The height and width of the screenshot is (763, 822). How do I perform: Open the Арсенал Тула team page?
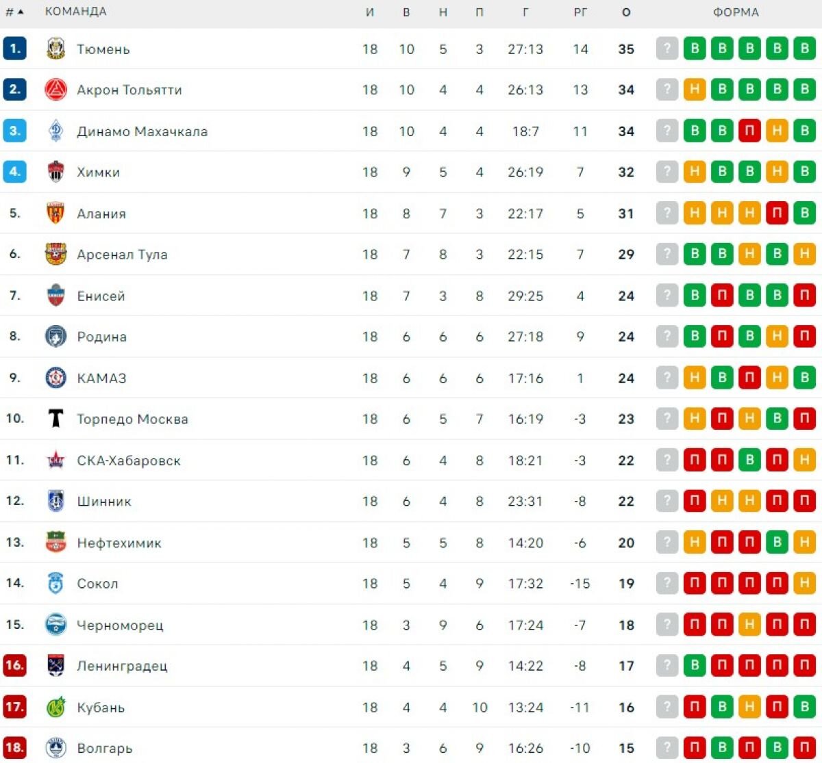pos(122,255)
